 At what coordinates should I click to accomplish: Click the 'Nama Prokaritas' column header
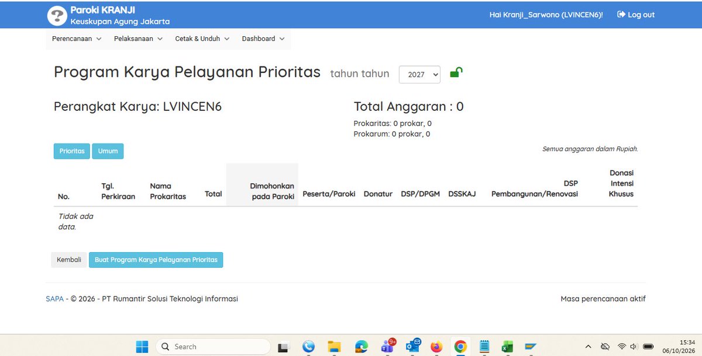[168, 191]
